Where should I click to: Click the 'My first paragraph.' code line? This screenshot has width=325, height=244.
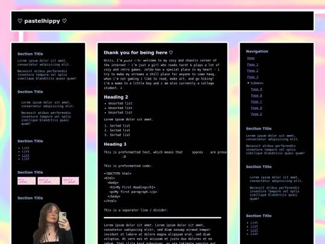(x=133, y=192)
